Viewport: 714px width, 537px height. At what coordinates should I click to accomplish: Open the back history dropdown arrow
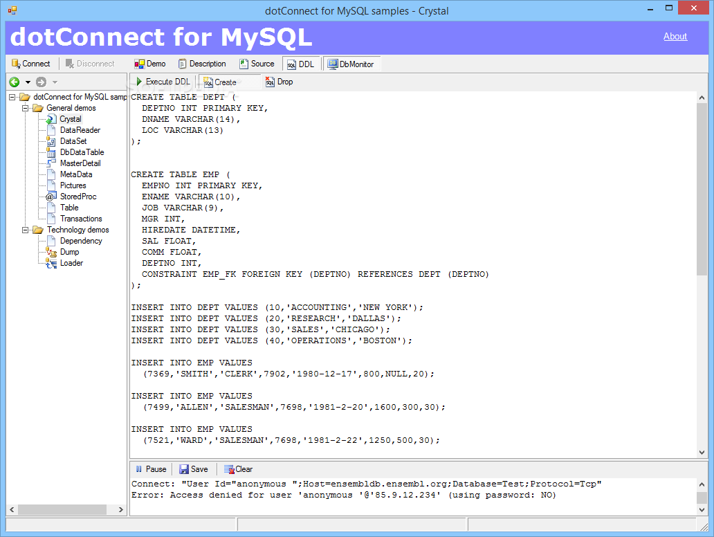[28, 82]
